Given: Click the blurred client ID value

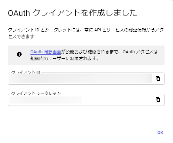Looking at the screenshot, I should tap(80, 78).
